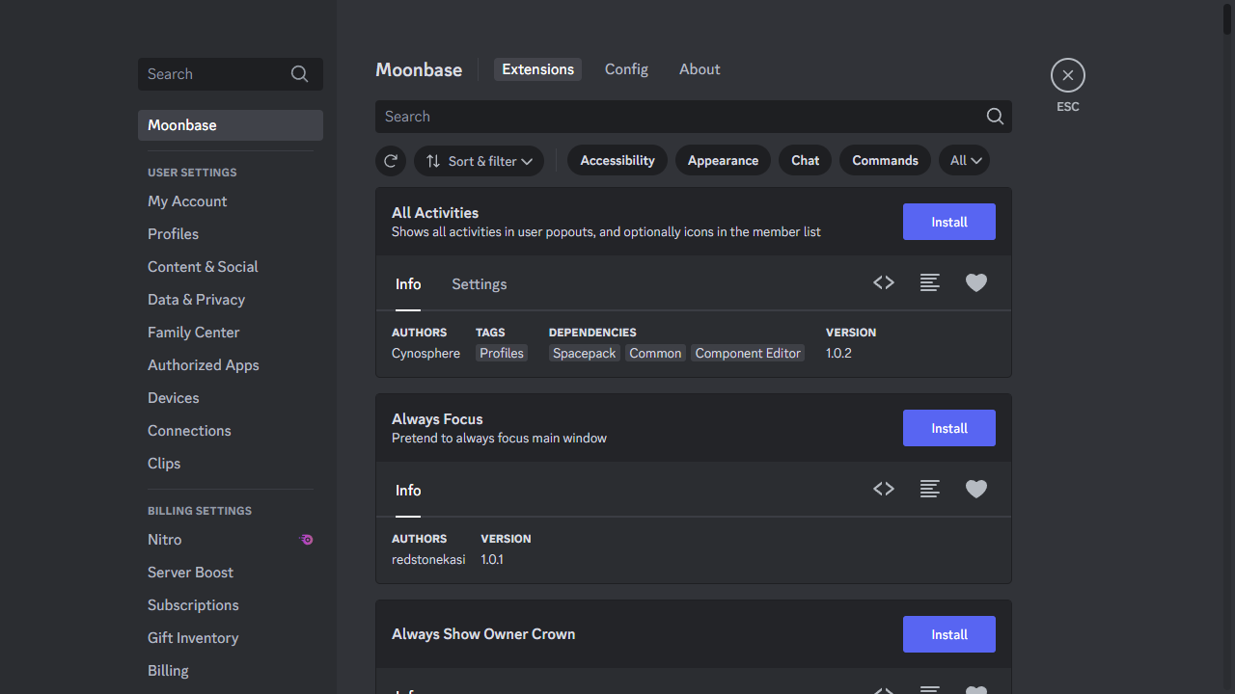Open My Account settings

pos(187,200)
